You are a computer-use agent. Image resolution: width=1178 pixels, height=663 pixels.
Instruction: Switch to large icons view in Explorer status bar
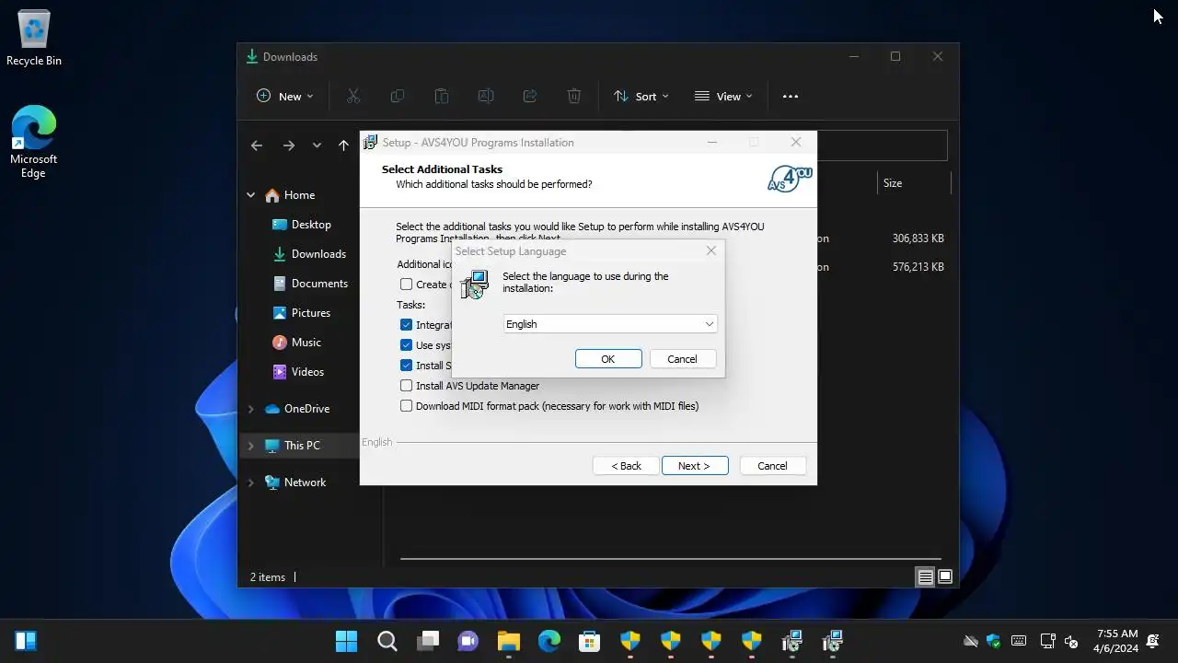[945, 577]
